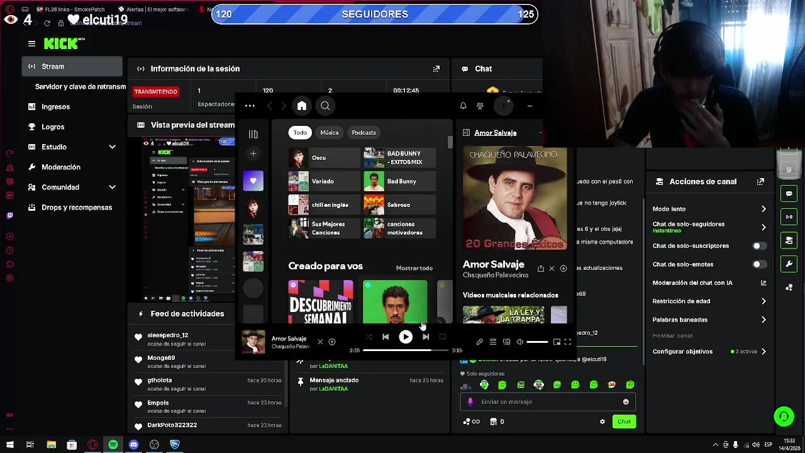Open Kick broadcast signal sidebar icon
This screenshot has width=805, height=453.
point(789,217)
